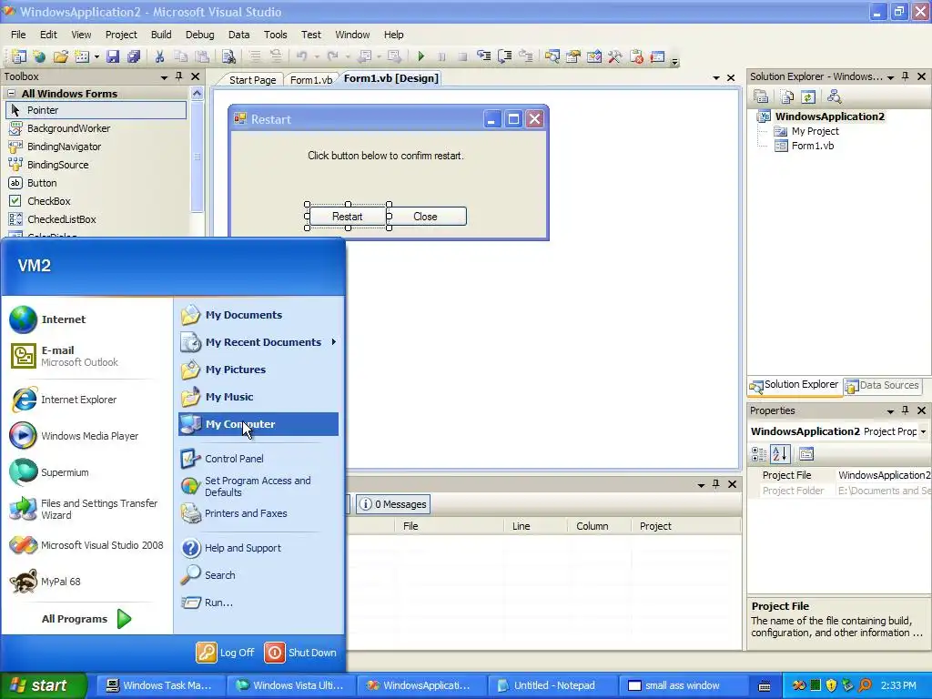This screenshot has width=932, height=699.
Task: Click the New Project toolbar icon
Action: pos(19,56)
